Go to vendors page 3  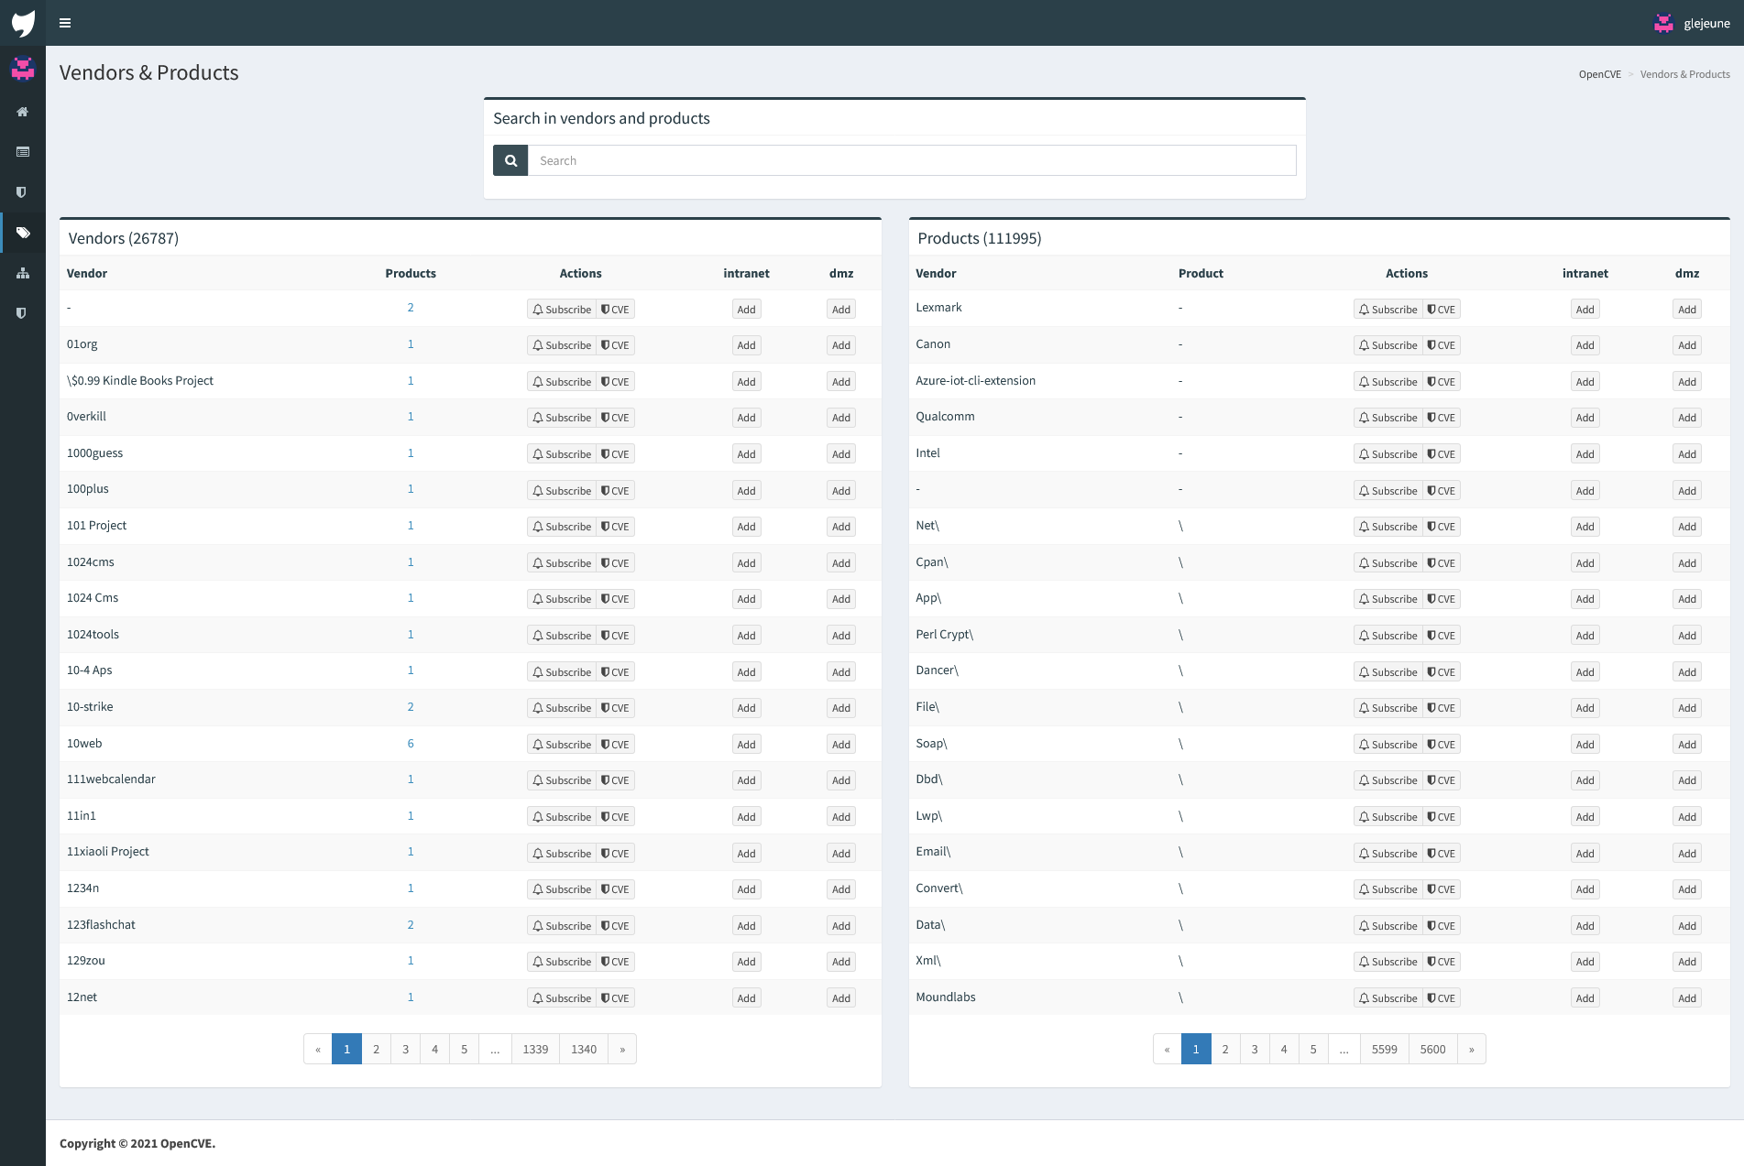[405, 1049]
